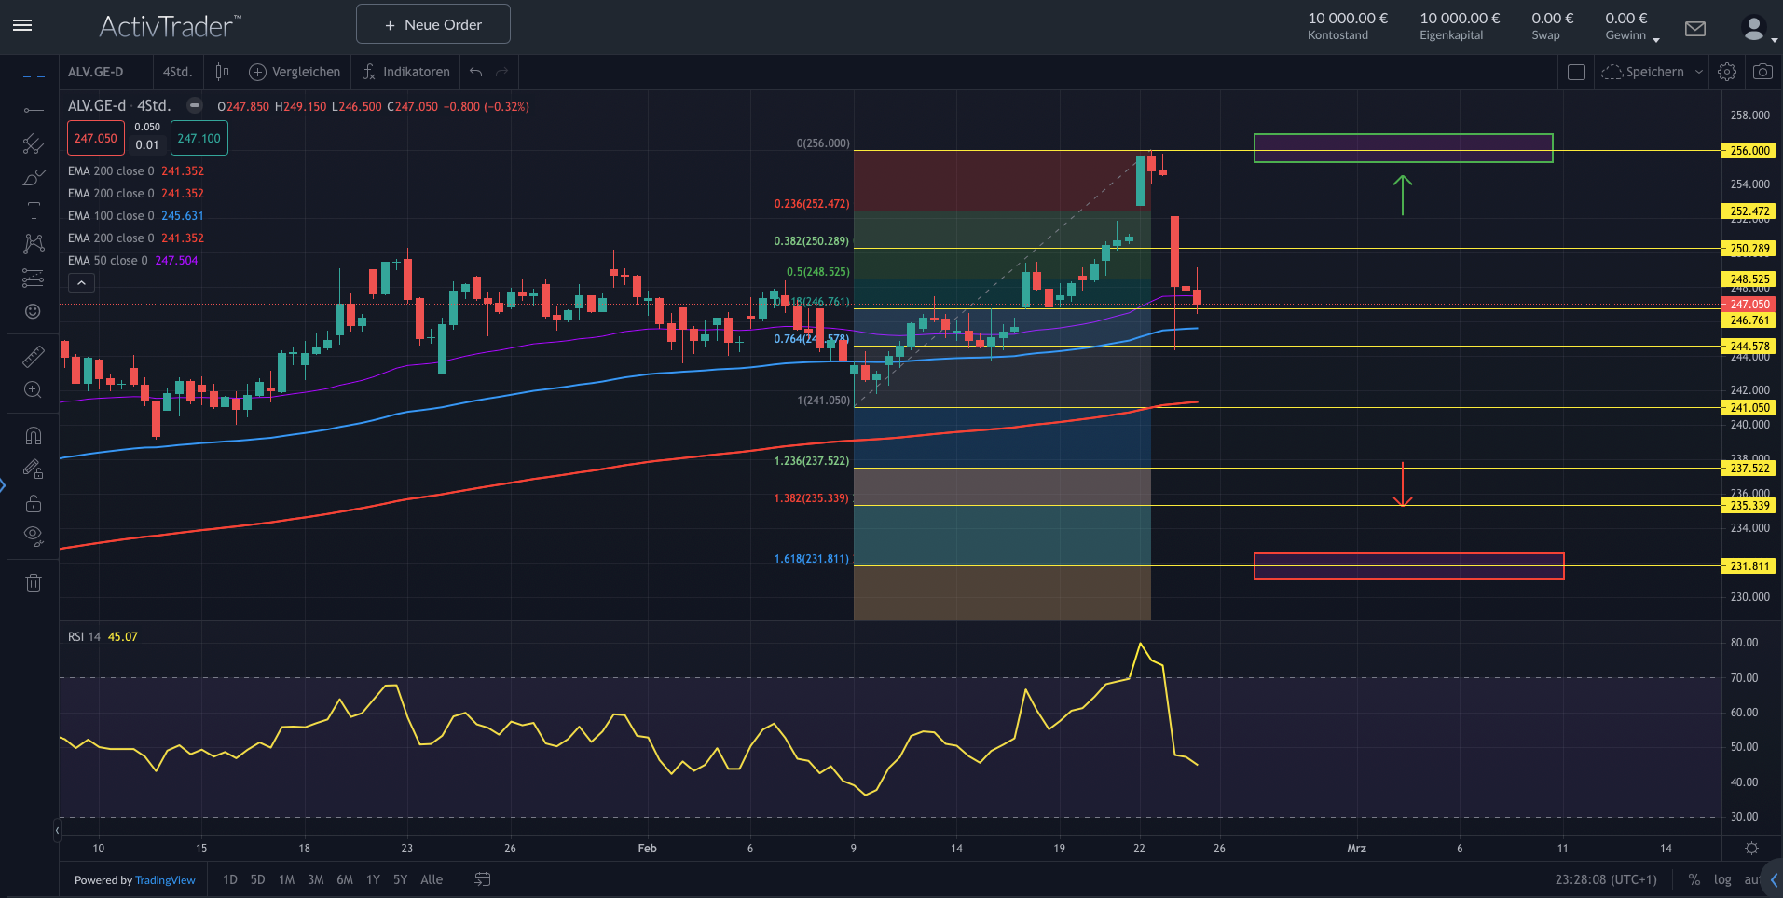The image size is (1783, 898).
Task: Toggle logarithmic scale with log
Action: [1721, 879]
